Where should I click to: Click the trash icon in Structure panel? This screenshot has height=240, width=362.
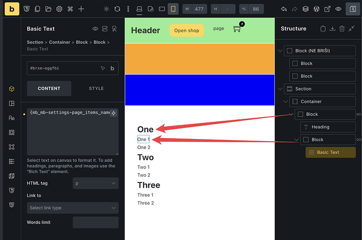tap(342, 29)
